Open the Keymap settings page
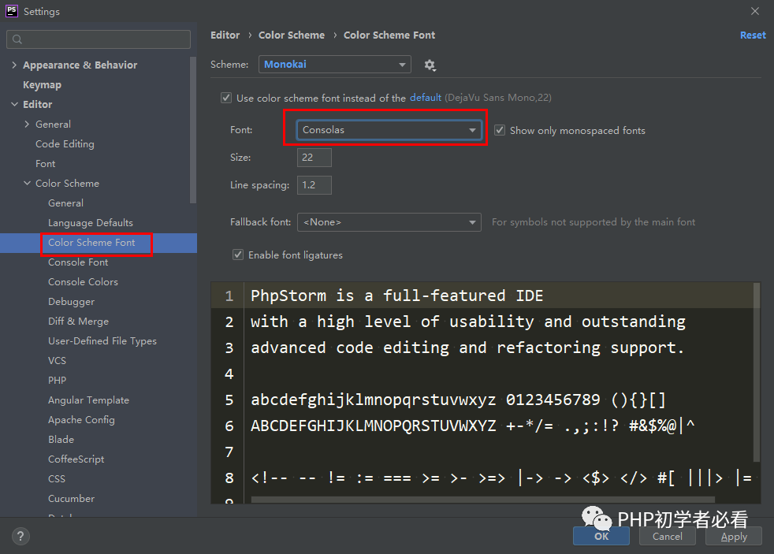The image size is (774, 554). point(42,84)
